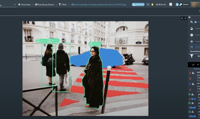Select the car annotation row label
This screenshot has width=200, height=119.
pyautogui.click(x=198, y=83)
